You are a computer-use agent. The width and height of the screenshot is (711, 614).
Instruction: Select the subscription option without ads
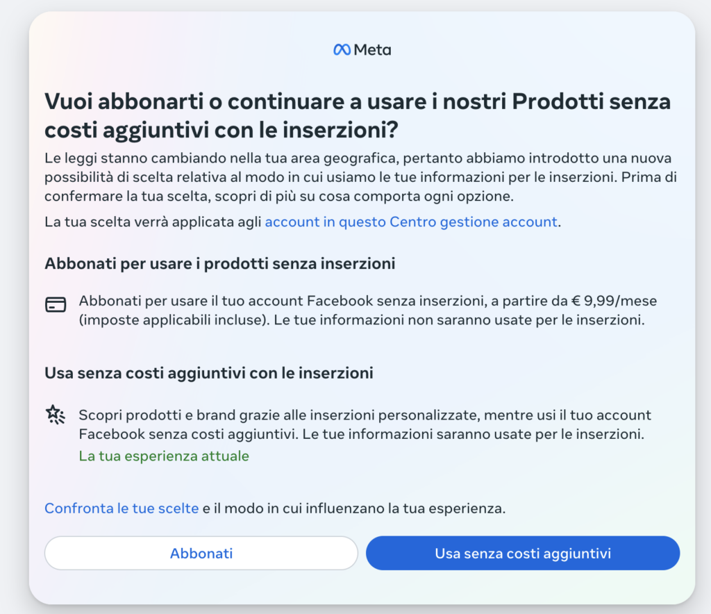point(201,553)
